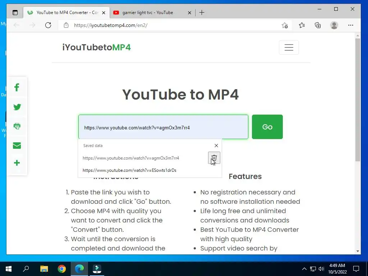View site information lock icon
This screenshot has width=368, height=276.
pos(66,25)
